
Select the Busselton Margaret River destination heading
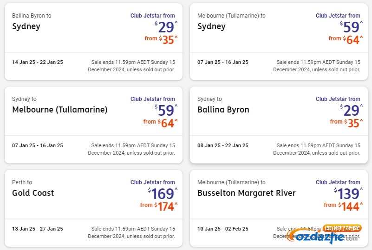[x=247, y=193]
